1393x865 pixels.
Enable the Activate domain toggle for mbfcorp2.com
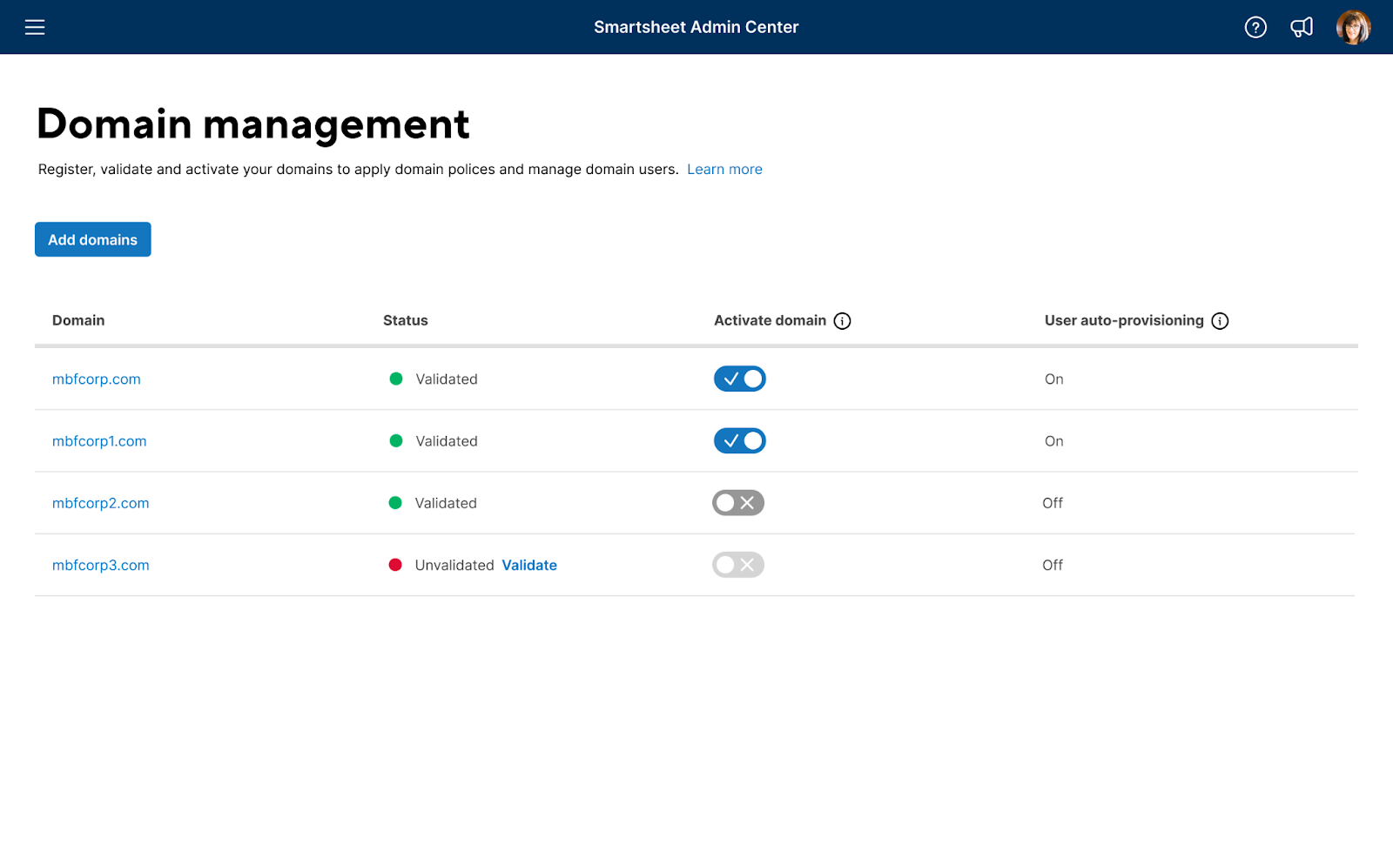pos(738,503)
